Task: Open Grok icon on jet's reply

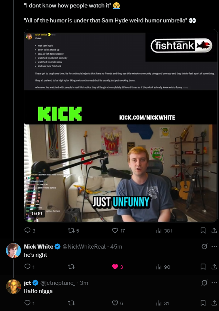Action: point(204,283)
